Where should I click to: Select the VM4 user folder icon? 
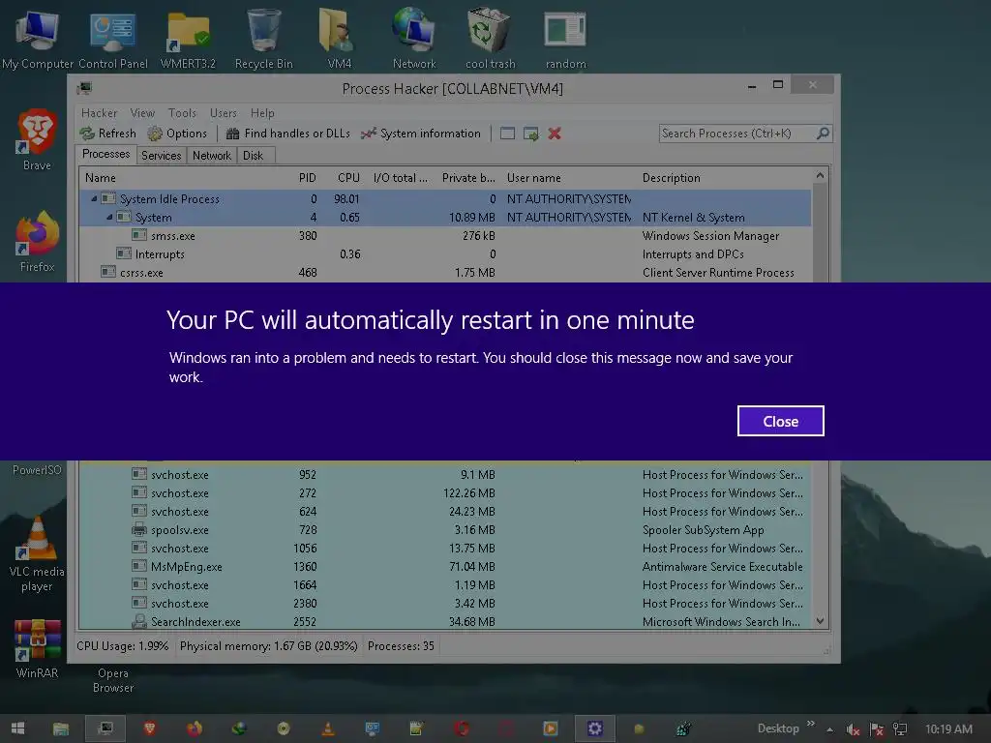[x=340, y=39]
